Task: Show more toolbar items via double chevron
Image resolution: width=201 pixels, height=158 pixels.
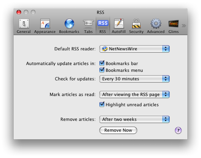Action: pos(184,26)
